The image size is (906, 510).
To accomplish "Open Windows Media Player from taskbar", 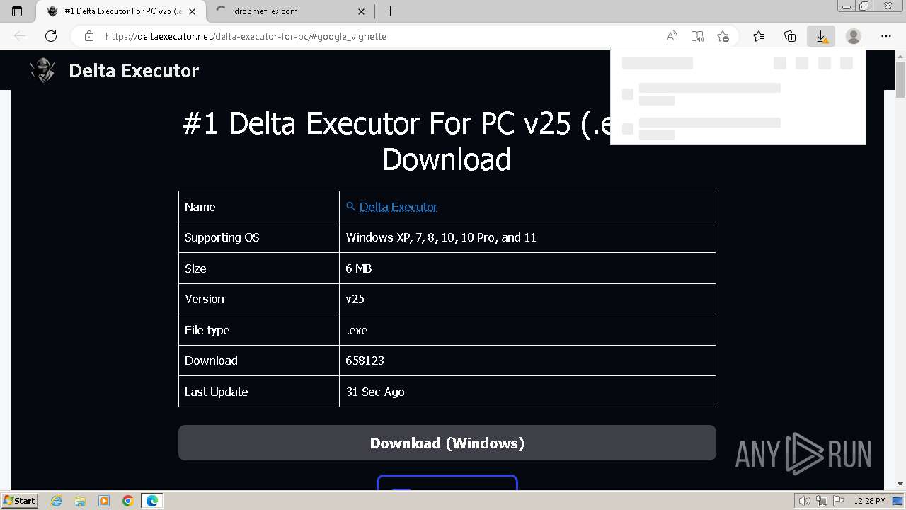I will 104,501.
